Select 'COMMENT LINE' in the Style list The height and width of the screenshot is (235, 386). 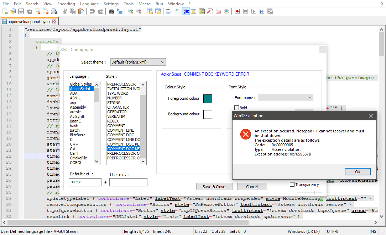121,130
